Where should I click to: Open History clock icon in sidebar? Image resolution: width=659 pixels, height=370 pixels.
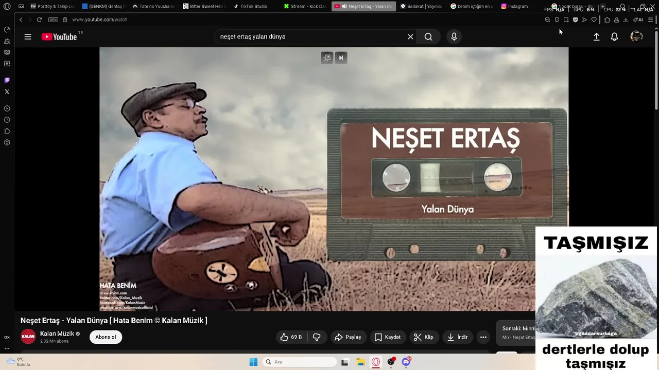(x=7, y=120)
